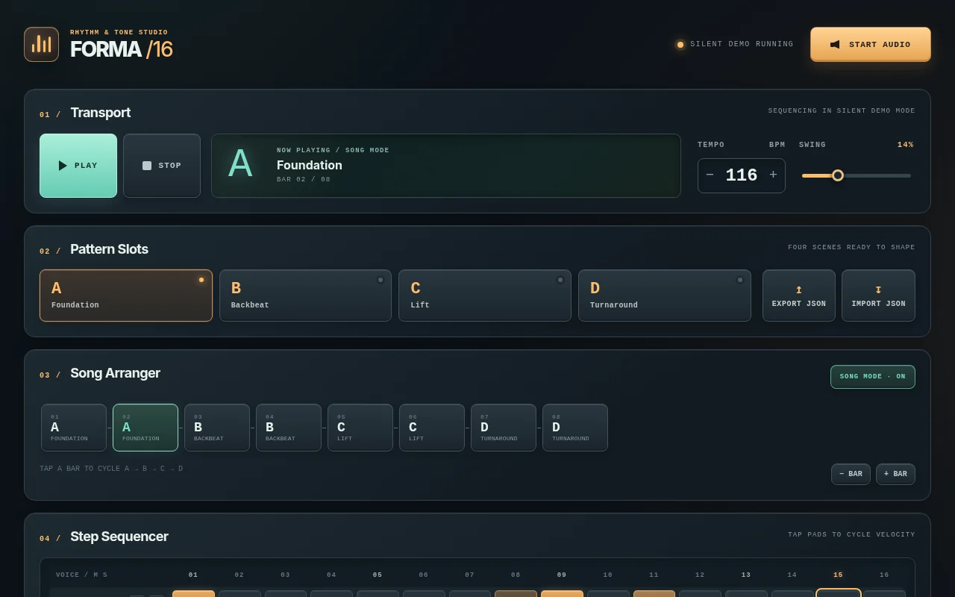Click the Start Audio speaker button
The height and width of the screenshot is (597, 955).
(x=871, y=44)
